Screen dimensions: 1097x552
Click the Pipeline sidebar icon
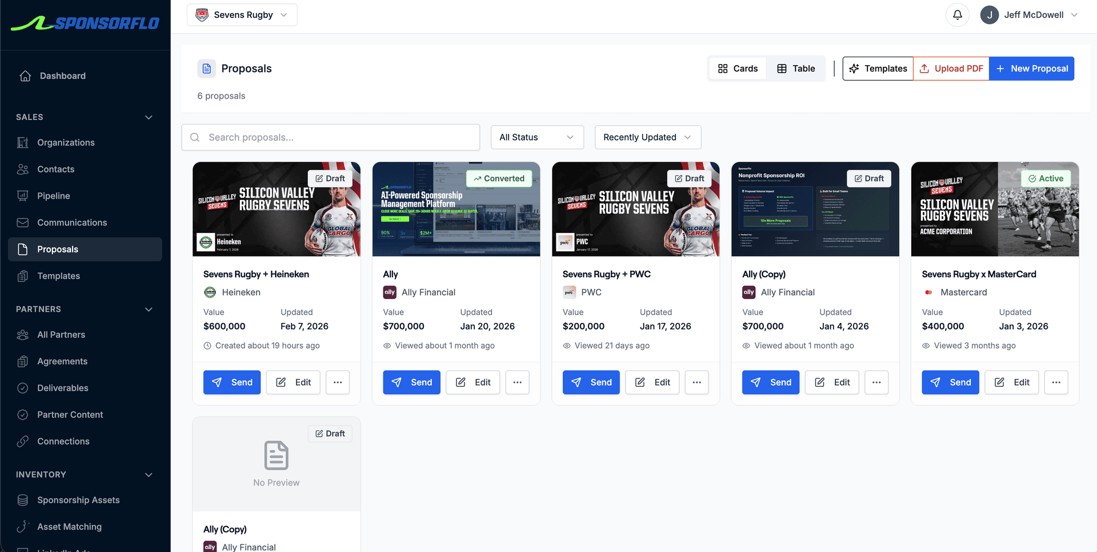[23, 195]
